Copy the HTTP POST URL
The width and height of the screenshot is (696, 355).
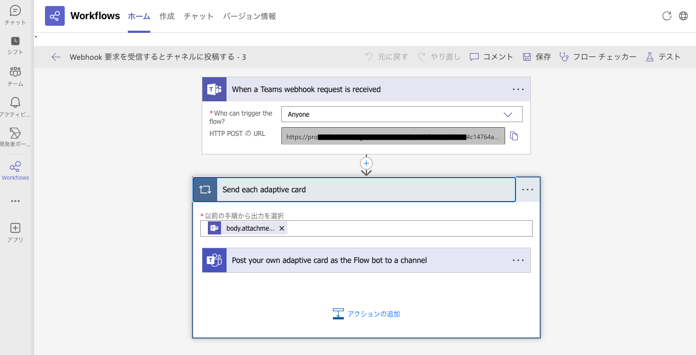pos(514,135)
